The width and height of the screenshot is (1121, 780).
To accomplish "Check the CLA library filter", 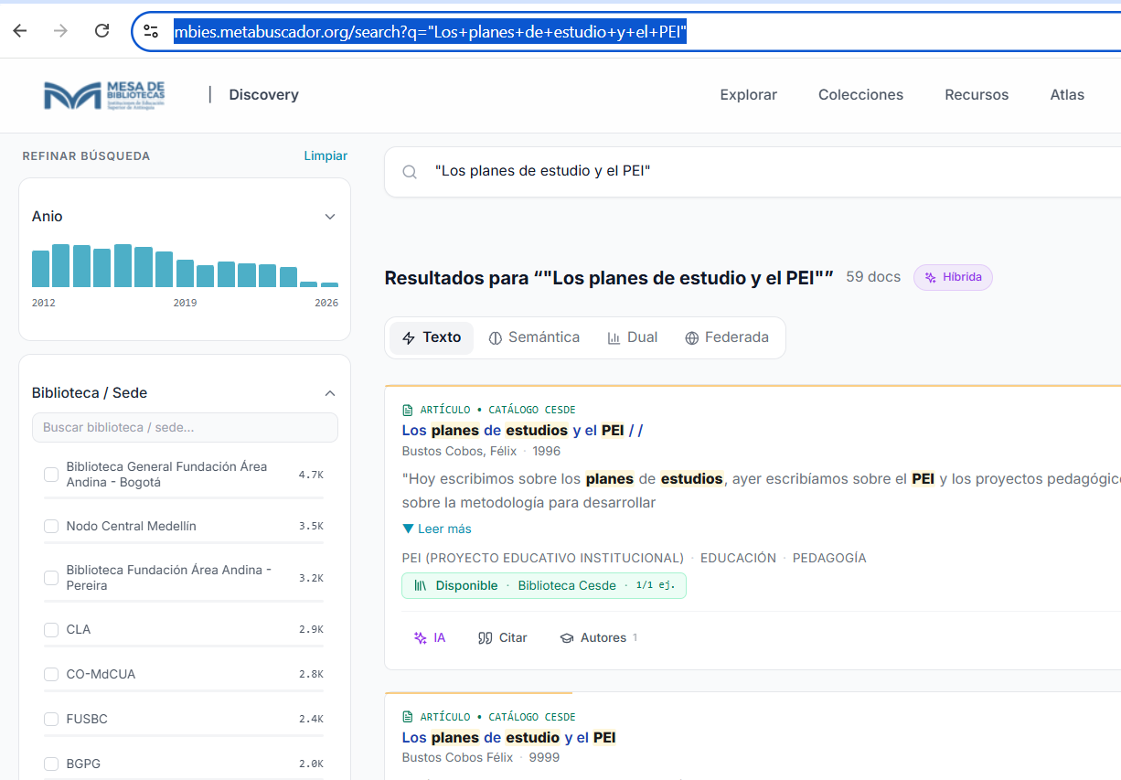I will (51, 630).
